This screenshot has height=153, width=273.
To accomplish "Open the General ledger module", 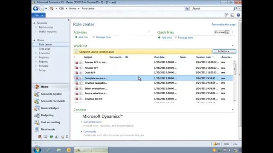I will click(50, 108).
